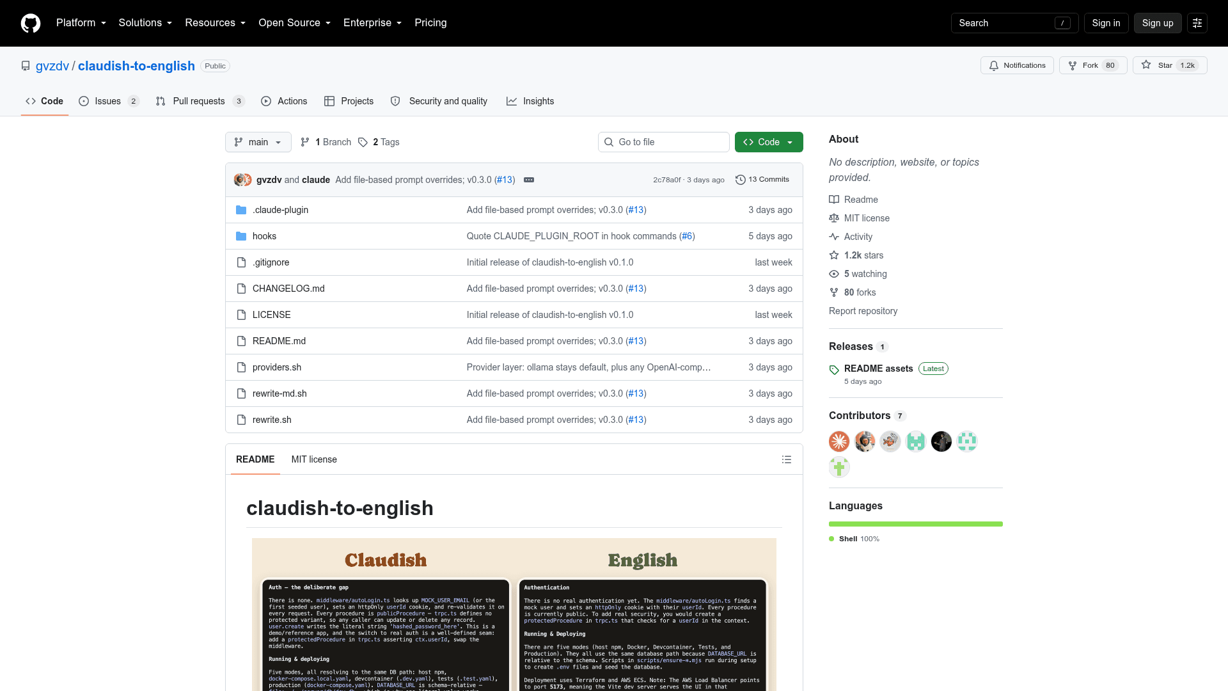
Task: Click the CHANGELOG.md file icon
Action: tap(241, 289)
